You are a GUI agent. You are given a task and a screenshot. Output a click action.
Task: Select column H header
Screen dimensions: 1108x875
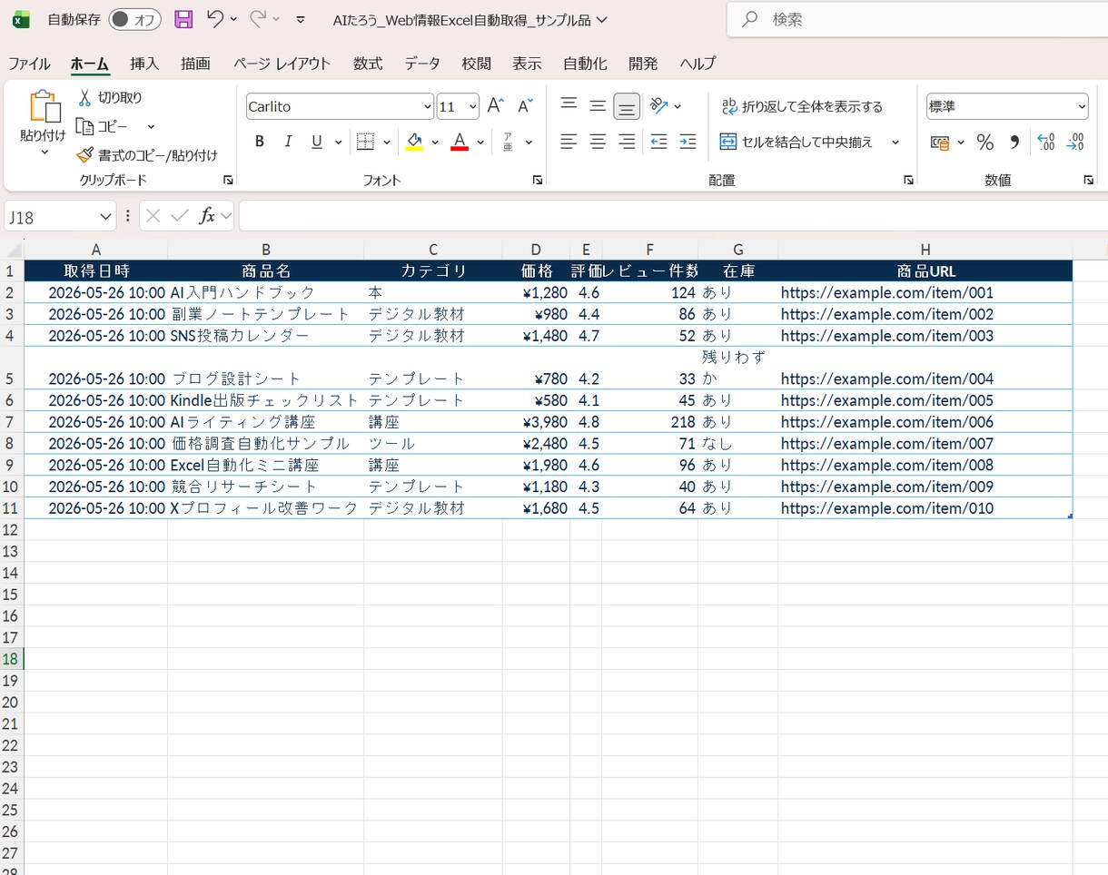pos(925,250)
